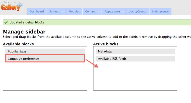Select the Language preference block
Viewport: 191px width, 103px height.
(45, 59)
